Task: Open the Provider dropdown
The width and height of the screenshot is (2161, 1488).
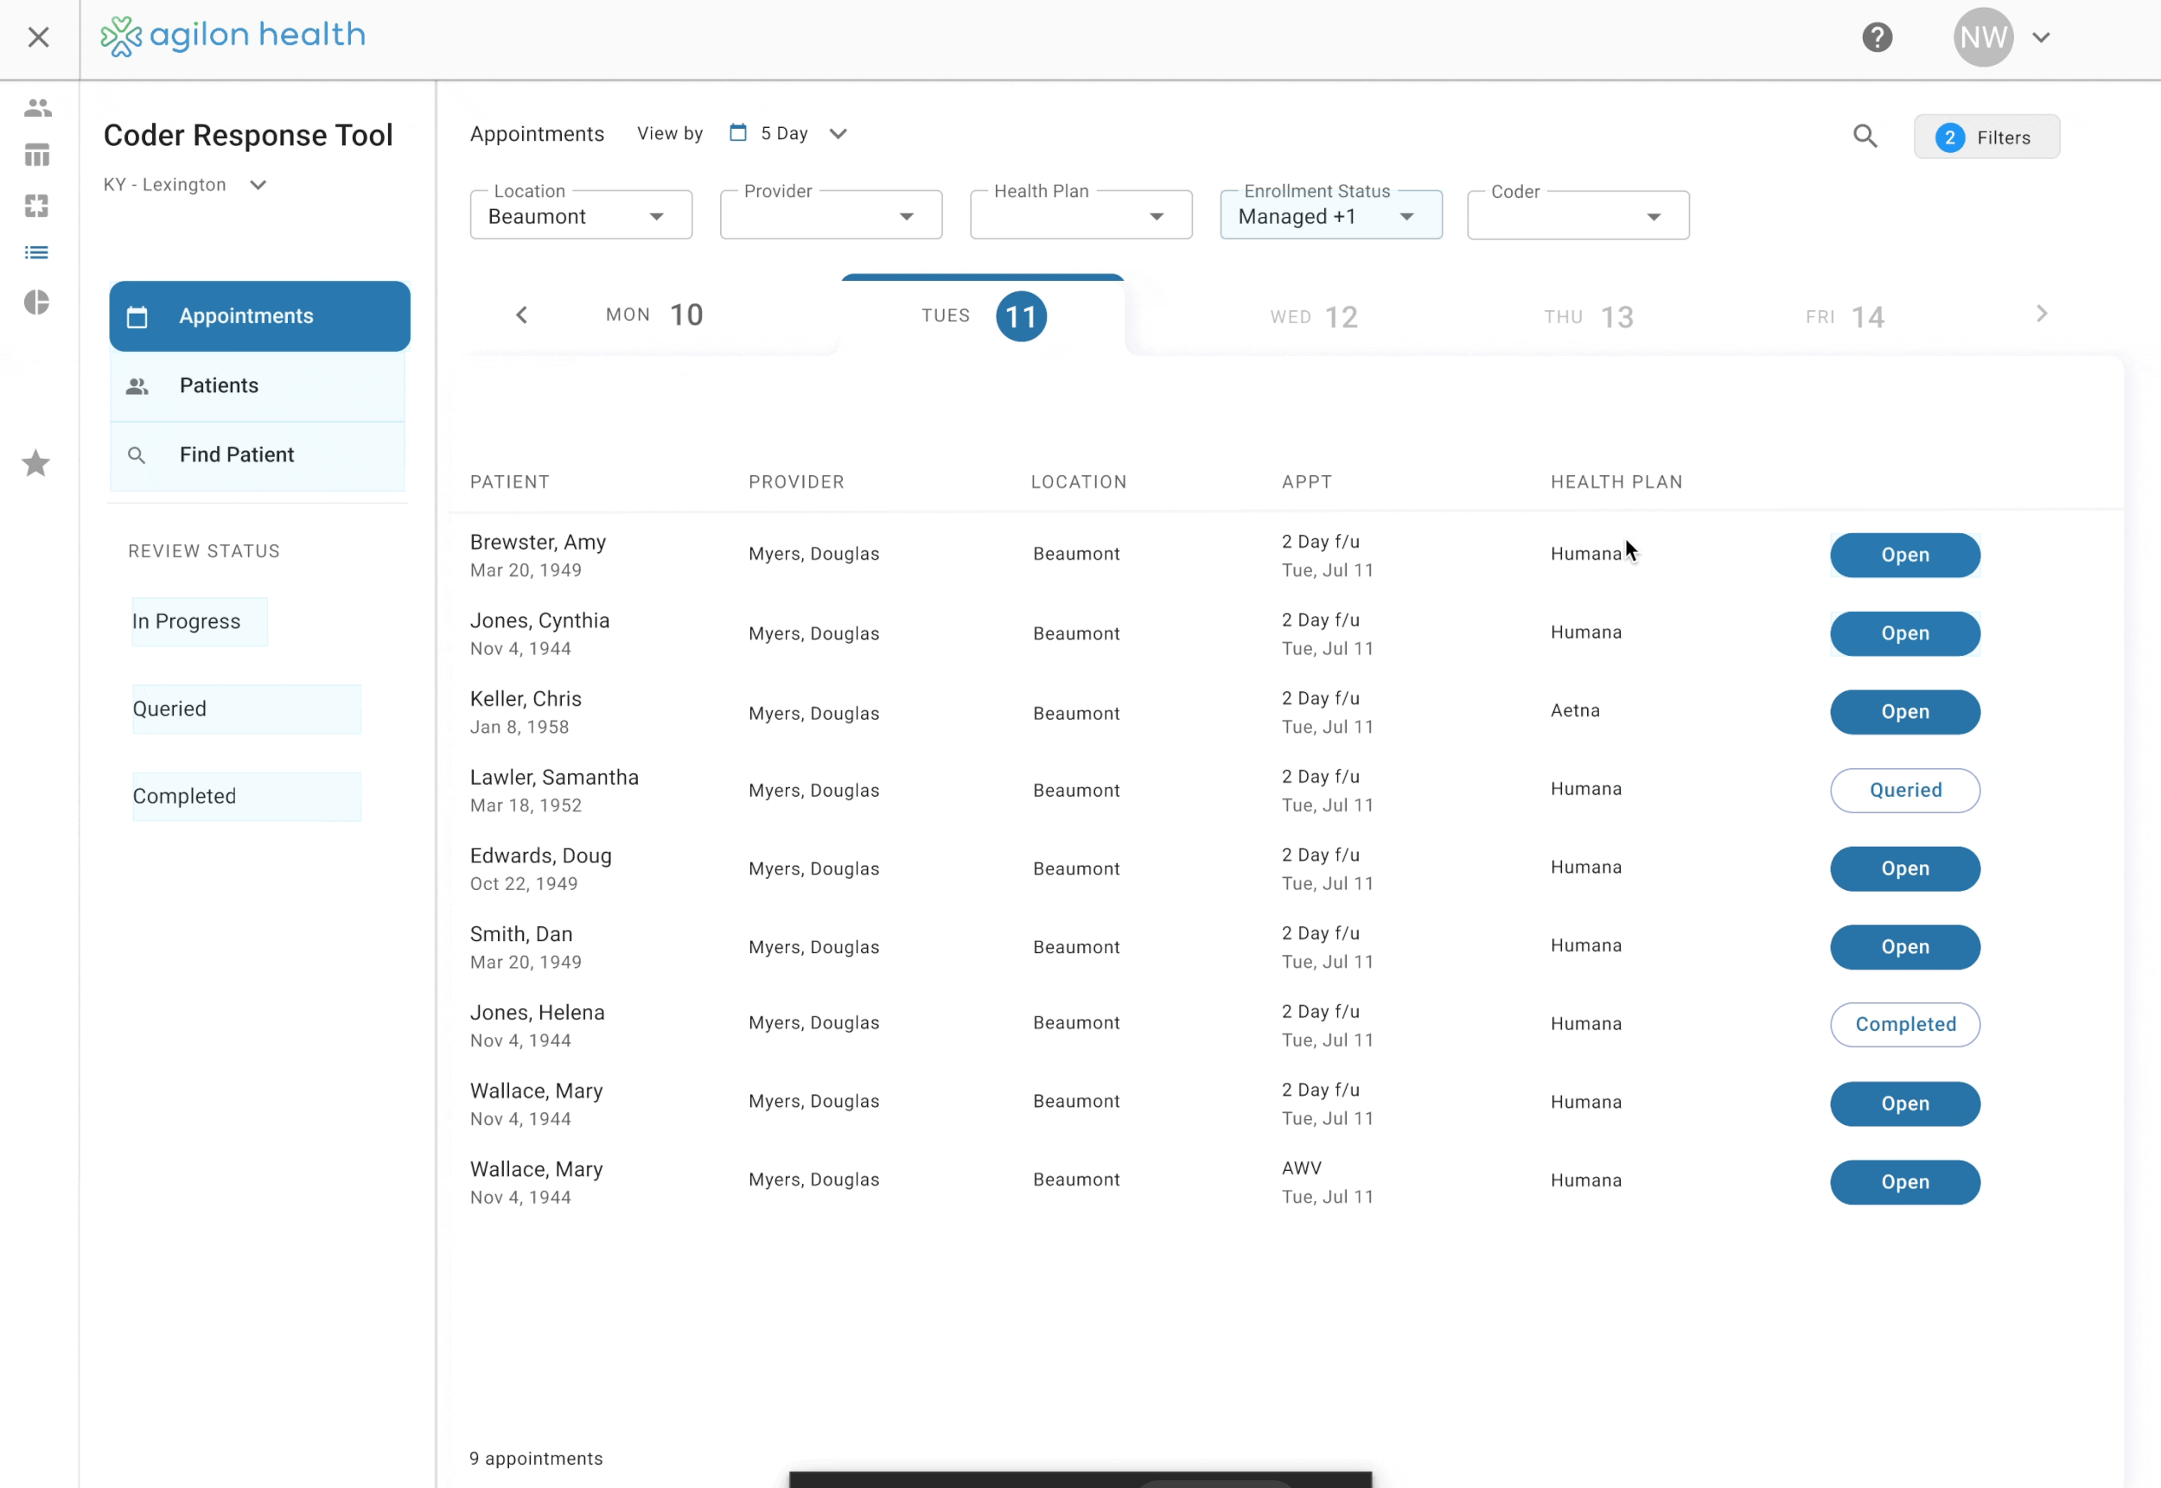Action: point(831,215)
